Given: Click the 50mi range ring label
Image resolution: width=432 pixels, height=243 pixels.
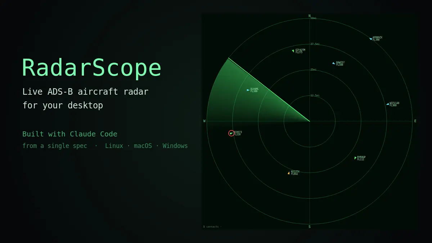Looking at the screenshot, I should [x=314, y=18].
